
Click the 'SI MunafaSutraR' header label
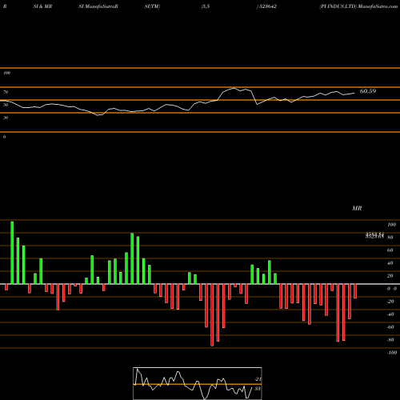pyautogui.click(x=98, y=6)
